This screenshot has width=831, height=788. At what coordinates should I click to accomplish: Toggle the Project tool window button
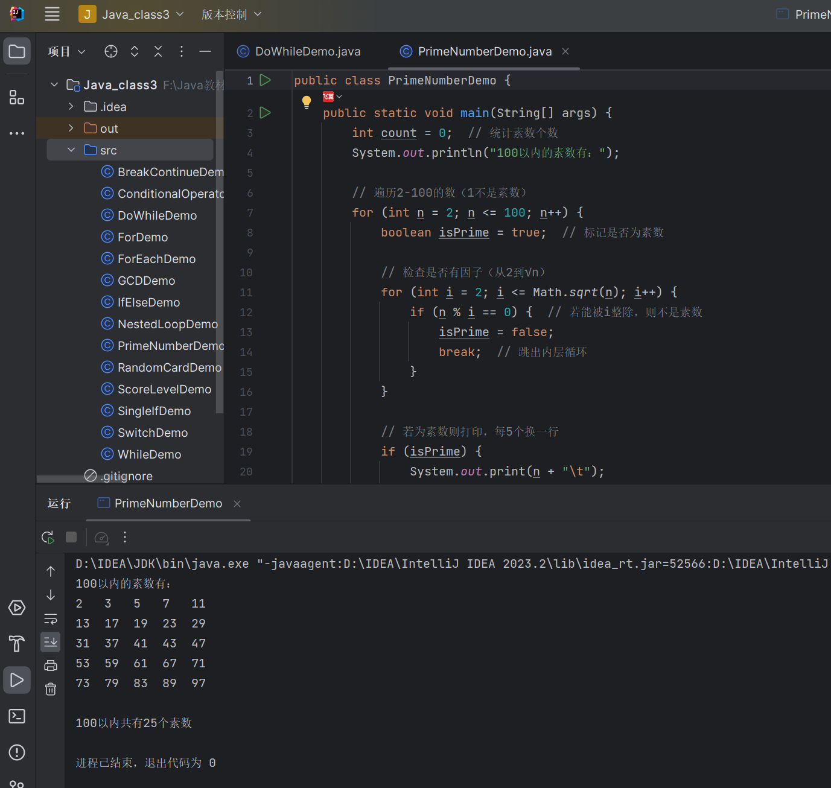point(17,51)
